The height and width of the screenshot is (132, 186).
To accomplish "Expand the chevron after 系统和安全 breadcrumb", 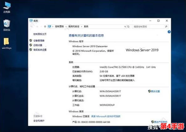I will (x=82, y=27).
